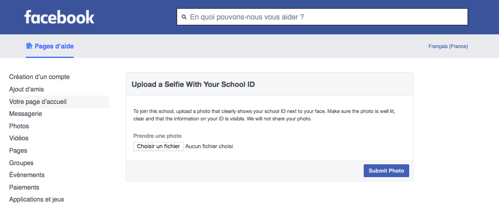Select Vidéos in the sidebar
Screen dimensions: 499x209
pyautogui.click(x=19, y=138)
